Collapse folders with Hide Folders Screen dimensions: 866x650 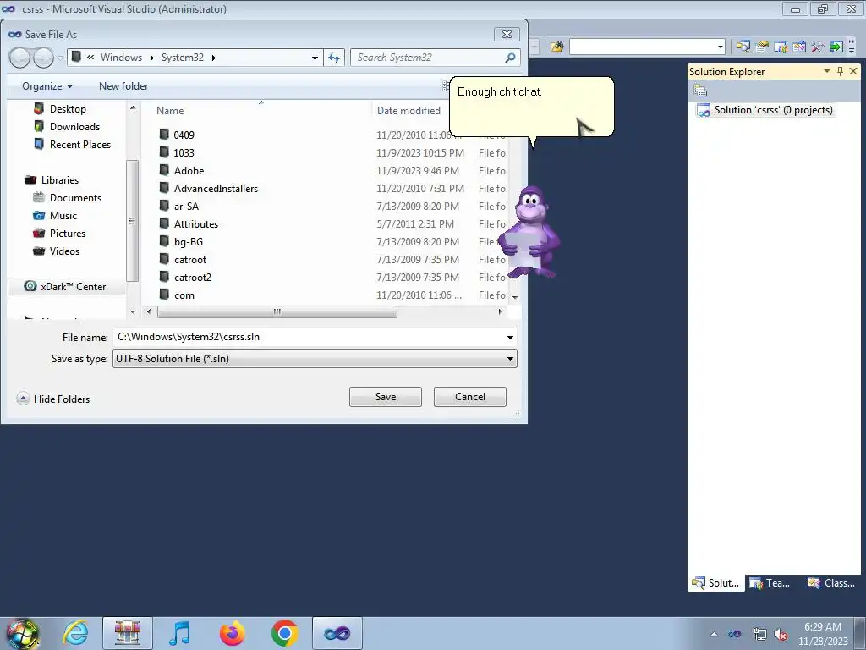[53, 399]
